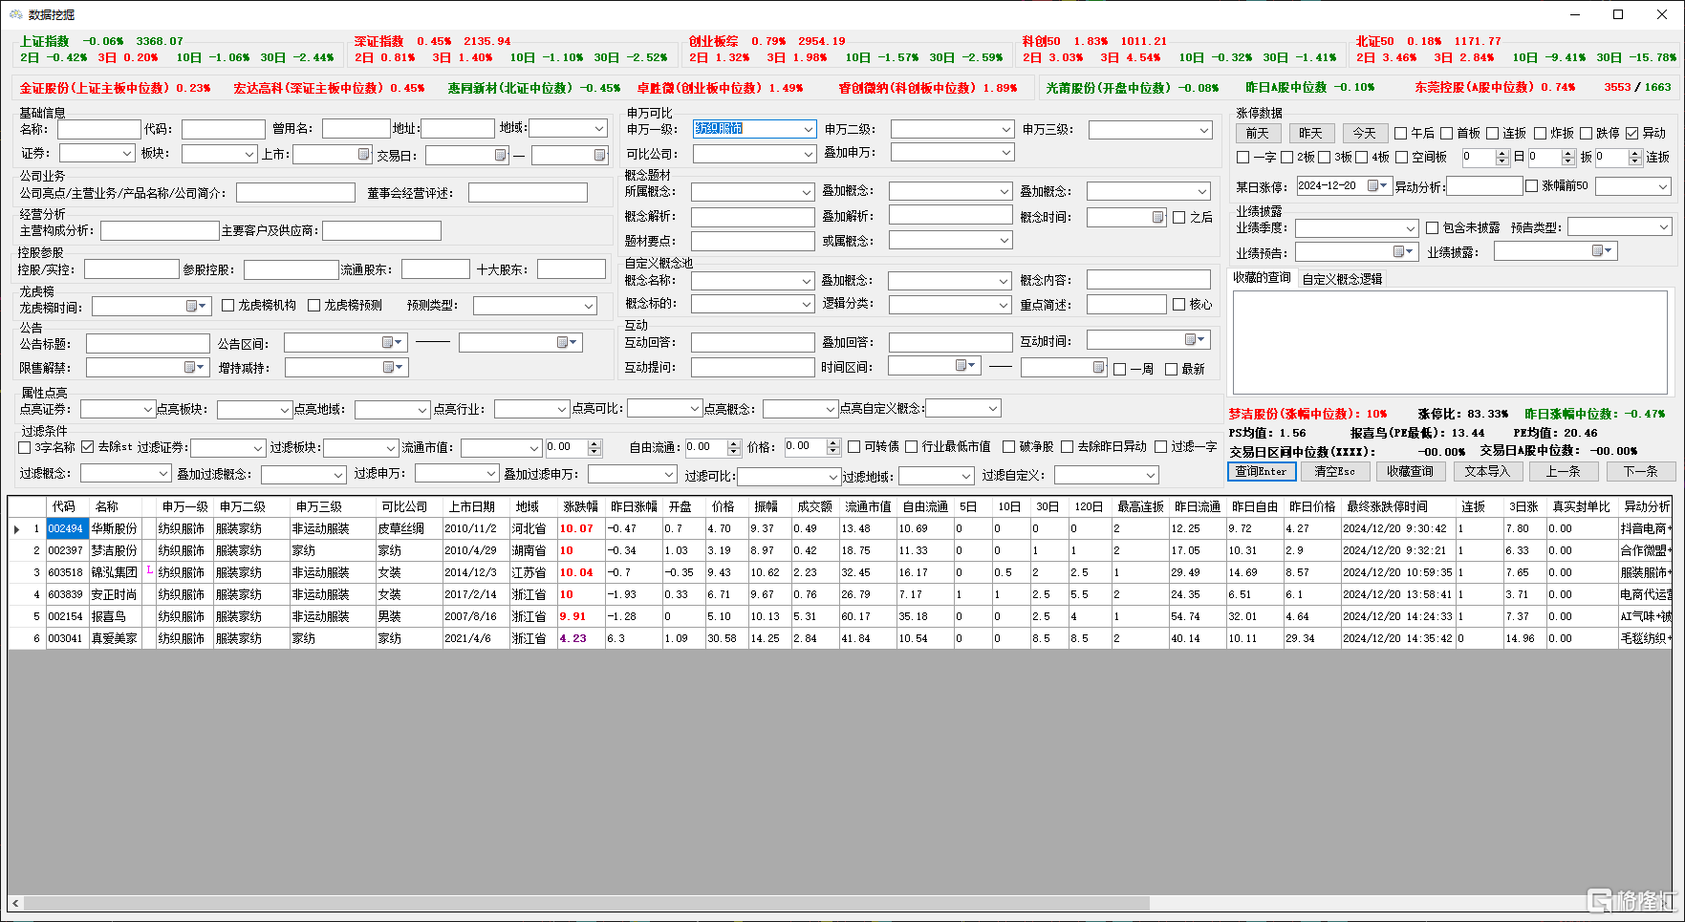The width and height of the screenshot is (1685, 922).
Task: Click the 文本导入 button
Action: [x=1487, y=471]
